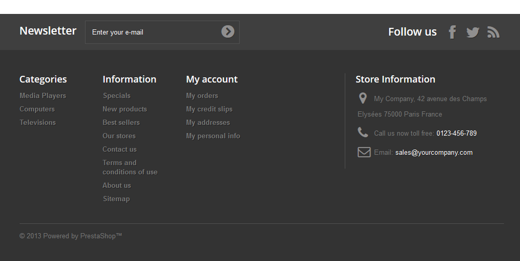Viewport: 520px width, 261px height.
Task: Open My personal info page
Action: point(213,136)
